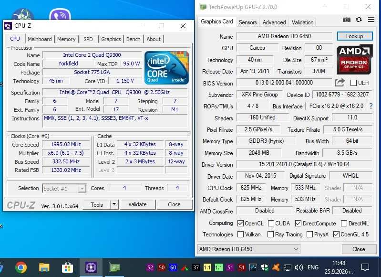Image resolution: width=381 pixels, height=277 pixels.
Task: Toggle the DirectML checkbox
Action: click(344, 223)
